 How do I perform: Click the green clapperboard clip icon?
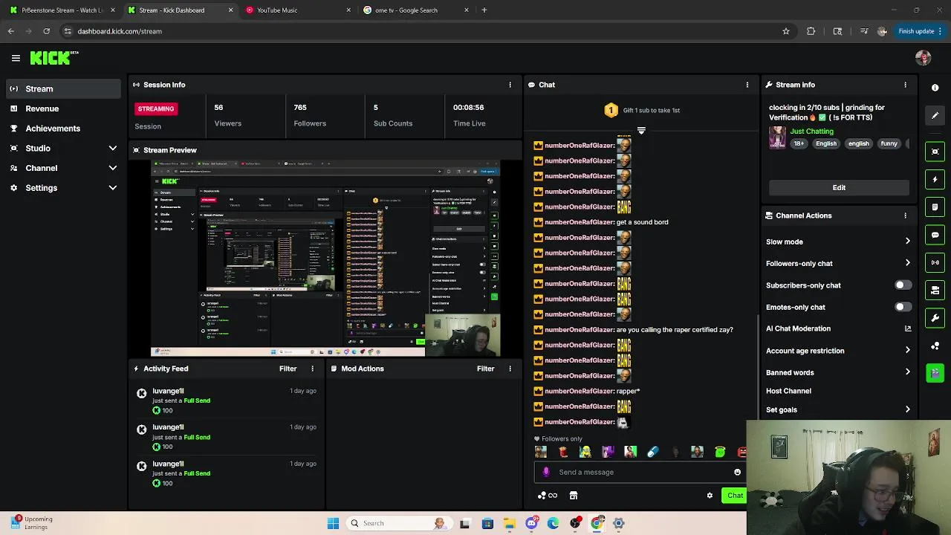coord(935,373)
